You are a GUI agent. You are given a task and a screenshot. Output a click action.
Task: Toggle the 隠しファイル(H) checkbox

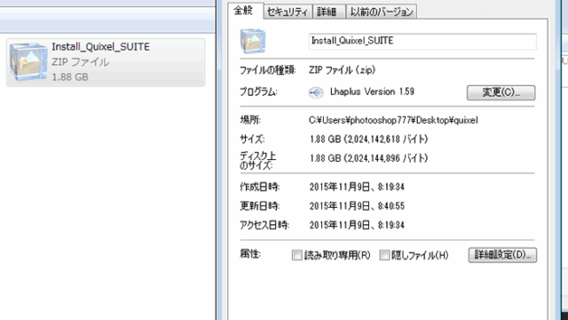click(384, 255)
